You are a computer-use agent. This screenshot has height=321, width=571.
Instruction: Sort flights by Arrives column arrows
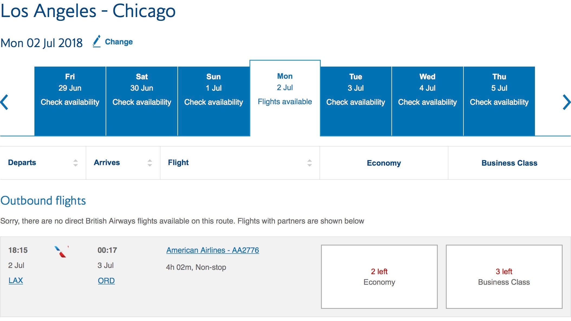(x=150, y=163)
